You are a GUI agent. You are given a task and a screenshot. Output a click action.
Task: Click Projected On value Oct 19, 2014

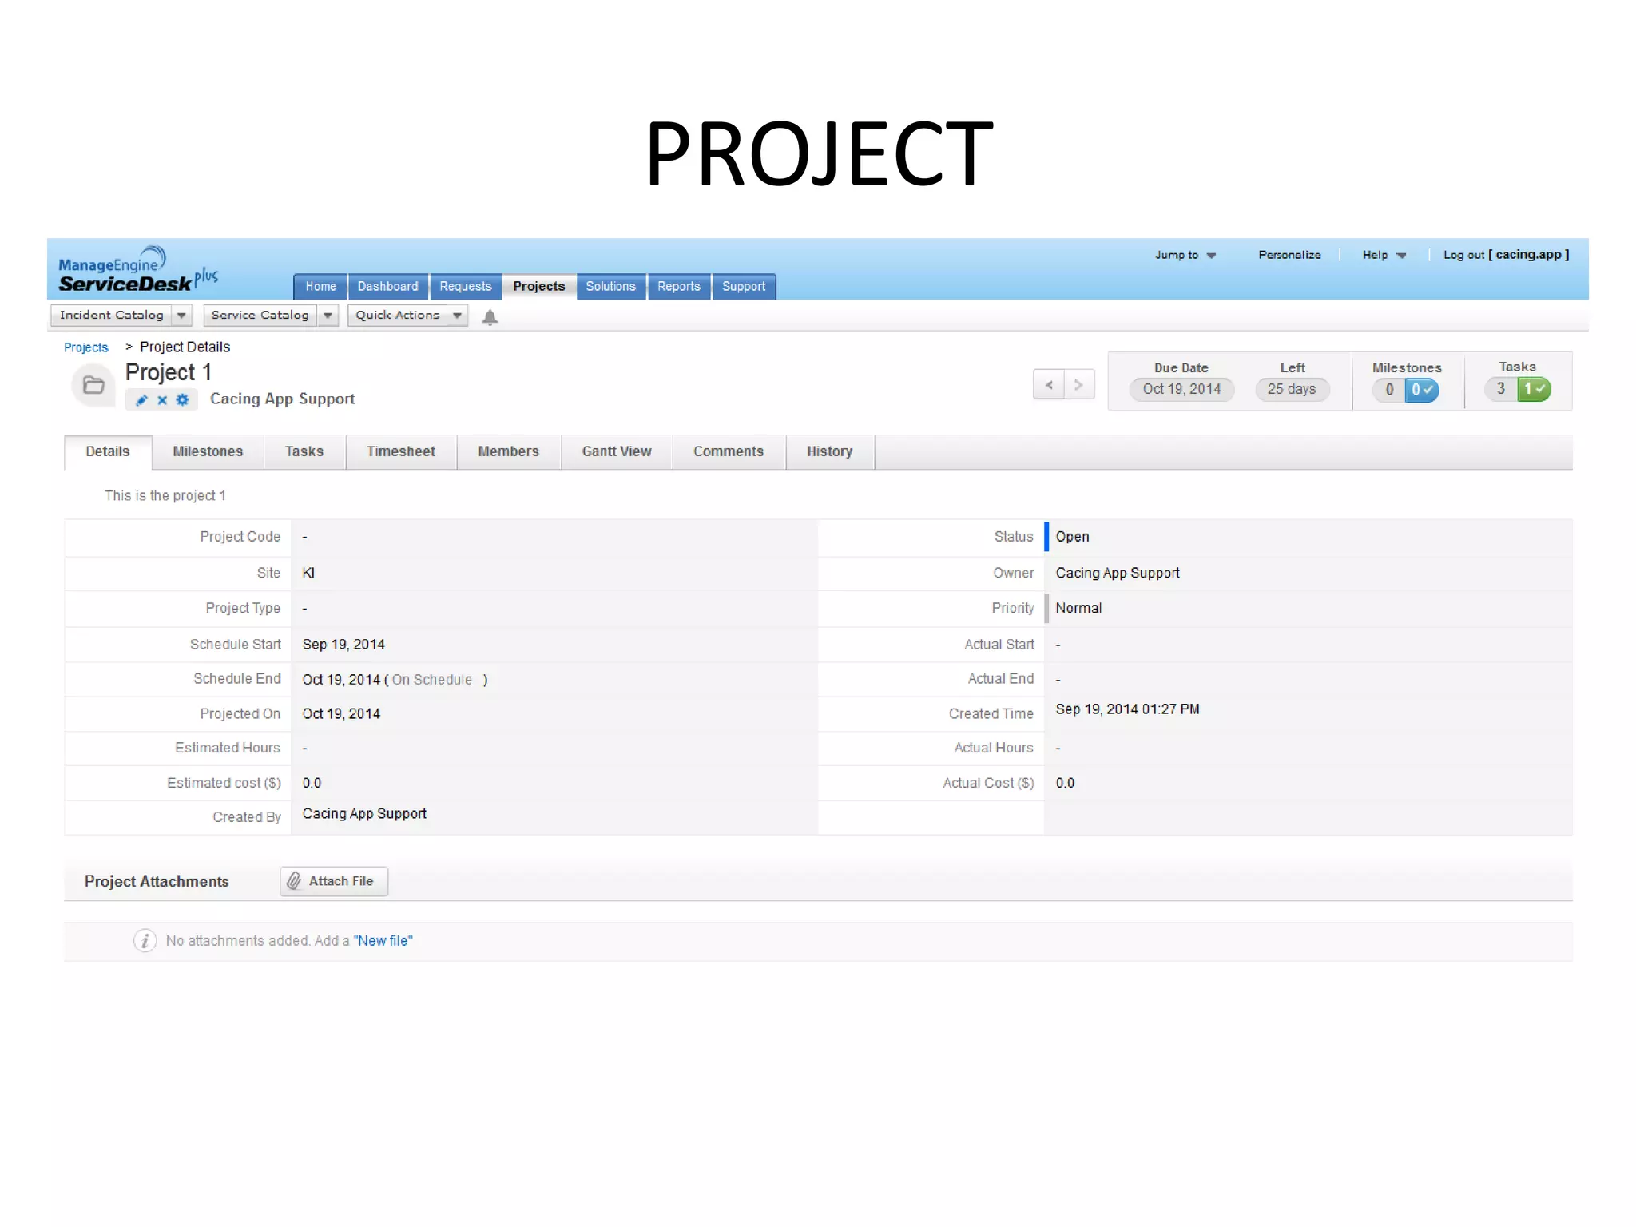[341, 714]
